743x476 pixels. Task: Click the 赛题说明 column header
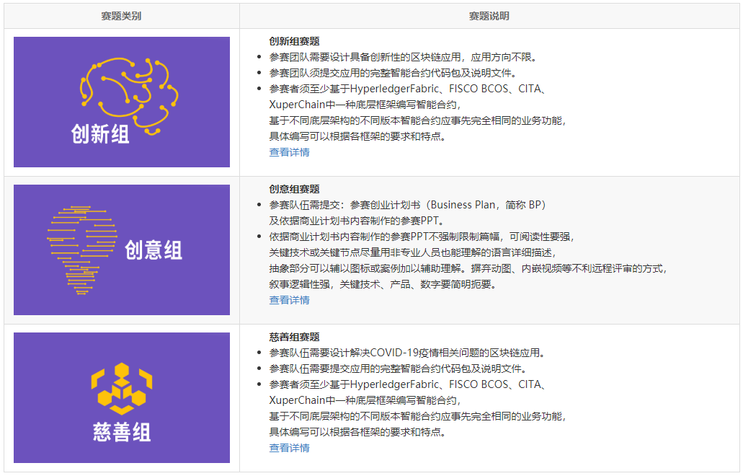(489, 16)
